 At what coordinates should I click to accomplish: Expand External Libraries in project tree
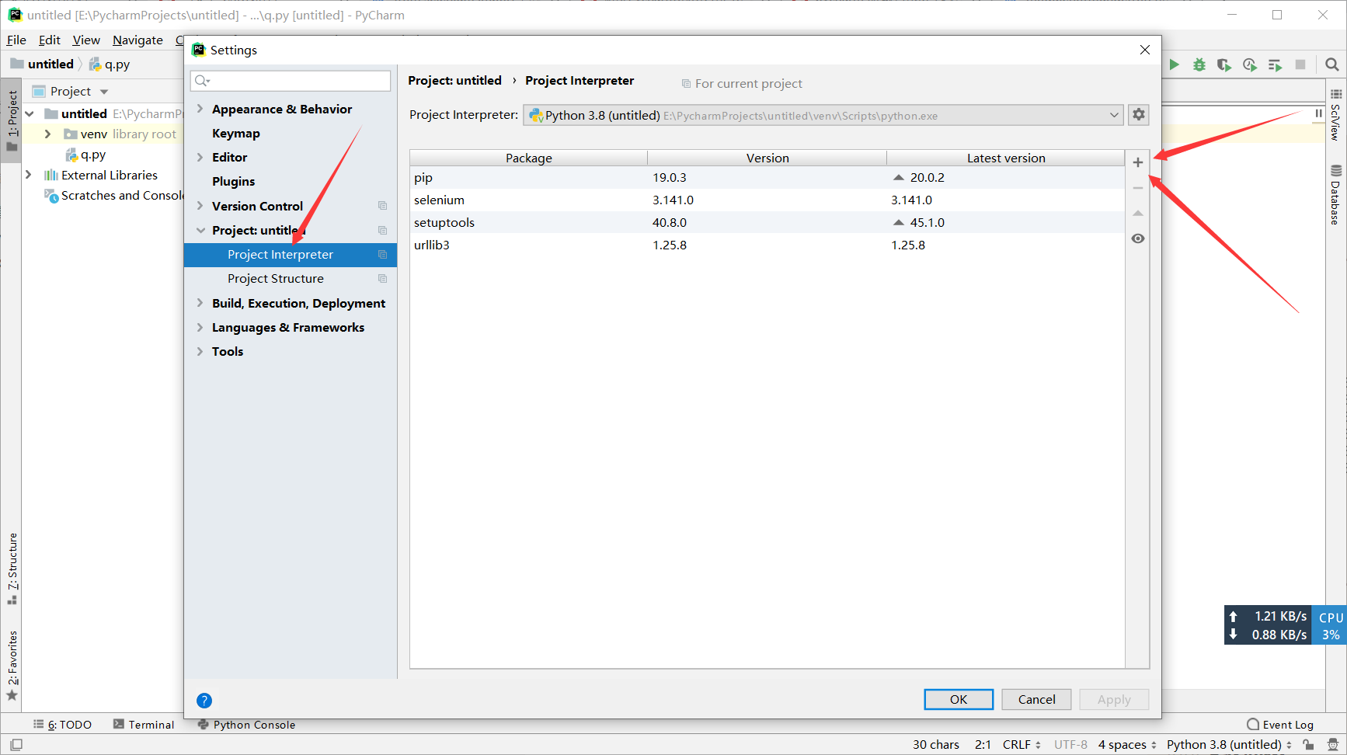pos(29,175)
